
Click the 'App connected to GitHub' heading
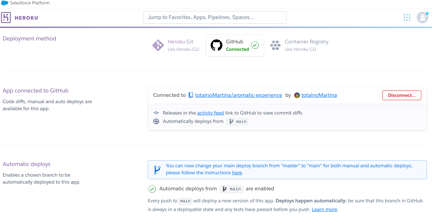tap(35, 90)
